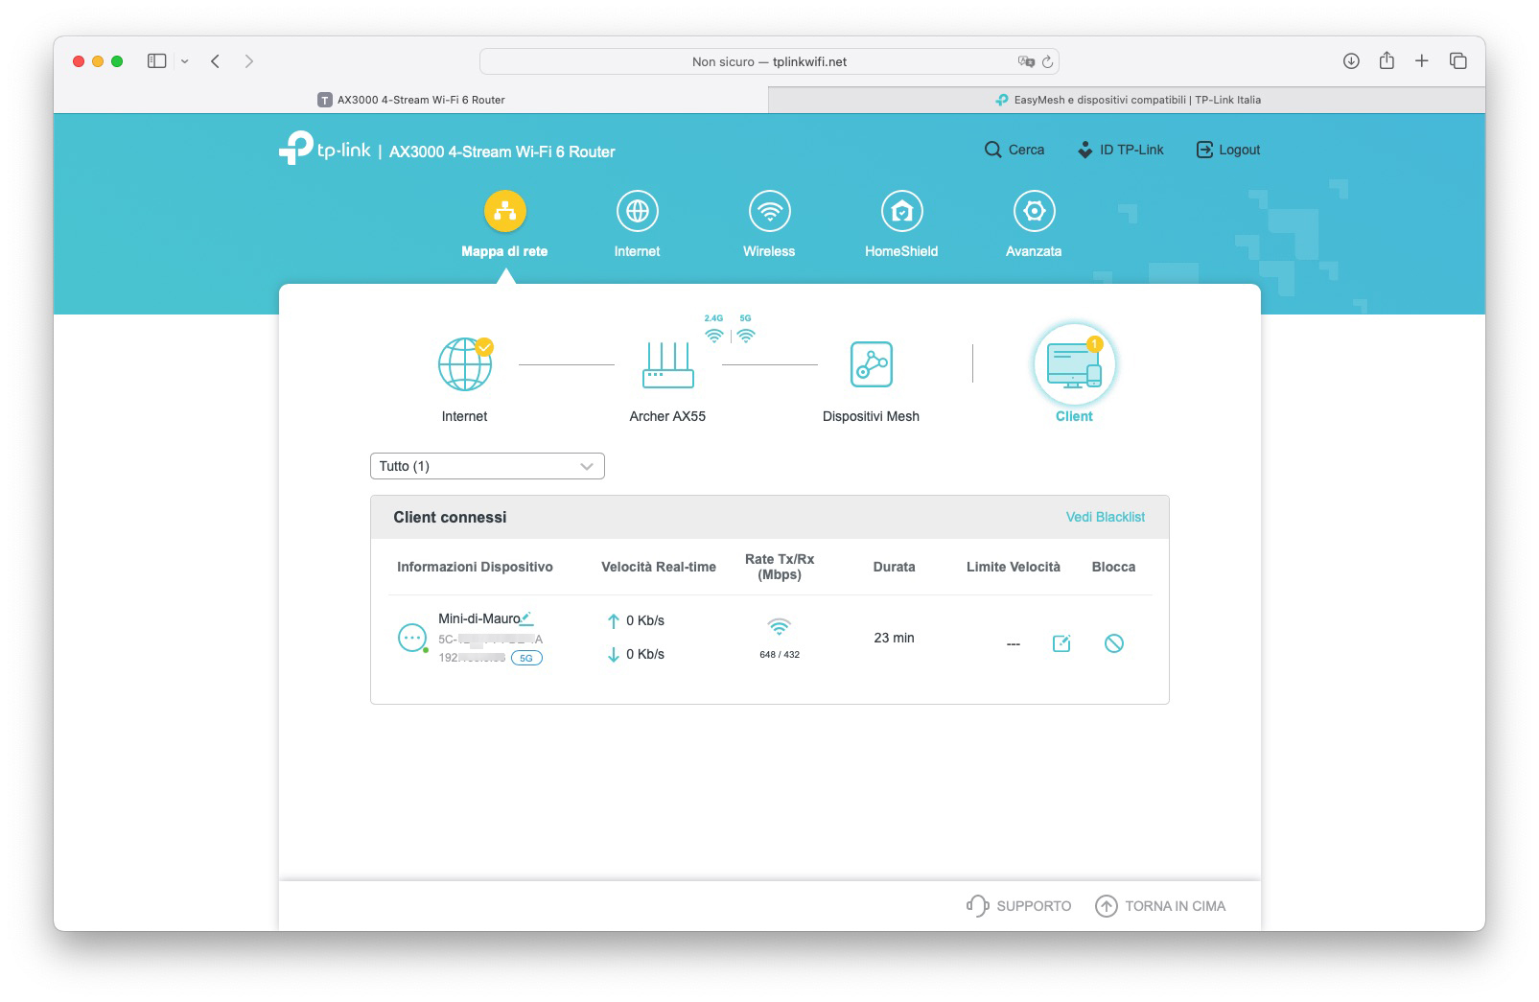Click the 648 / 432 rate value
This screenshot has width=1539, height=1002.
click(x=780, y=655)
